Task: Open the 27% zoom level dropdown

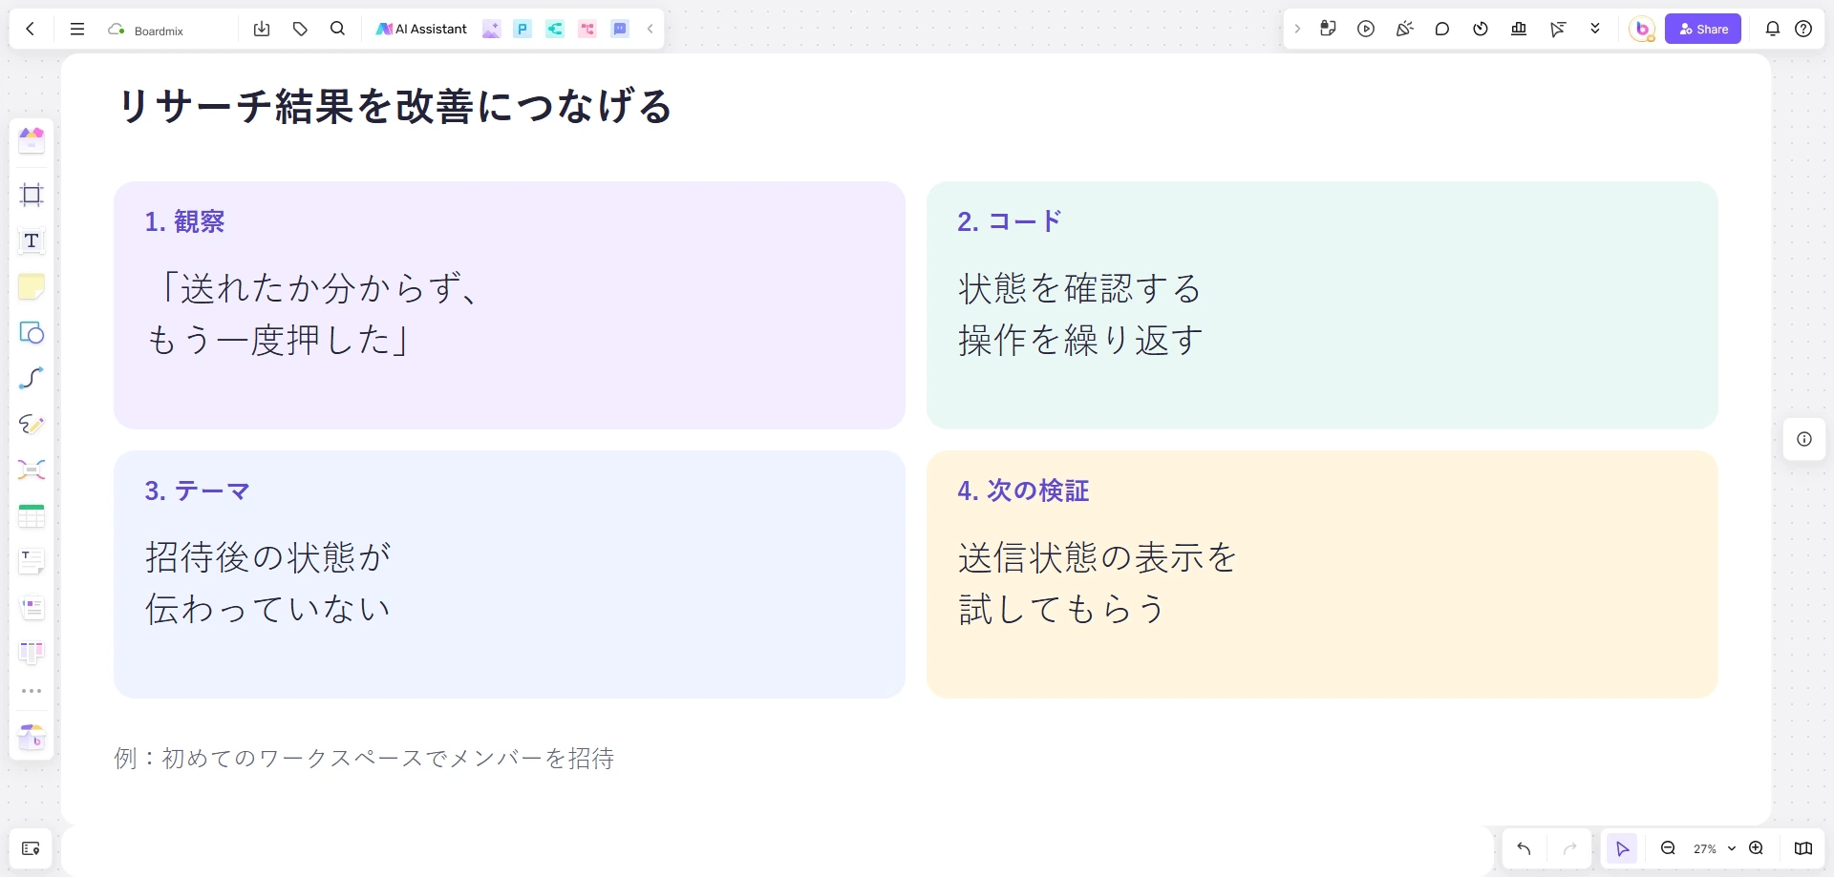Action: tap(1714, 848)
